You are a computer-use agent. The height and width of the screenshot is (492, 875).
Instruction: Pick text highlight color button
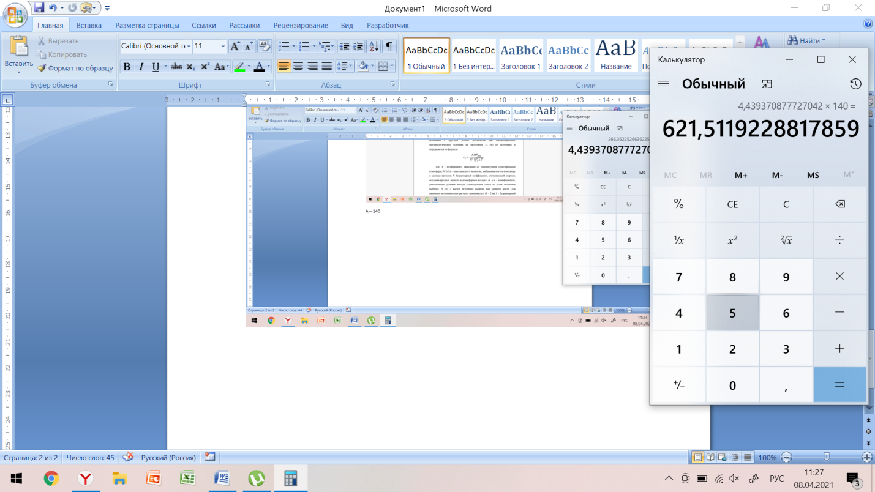click(x=239, y=67)
